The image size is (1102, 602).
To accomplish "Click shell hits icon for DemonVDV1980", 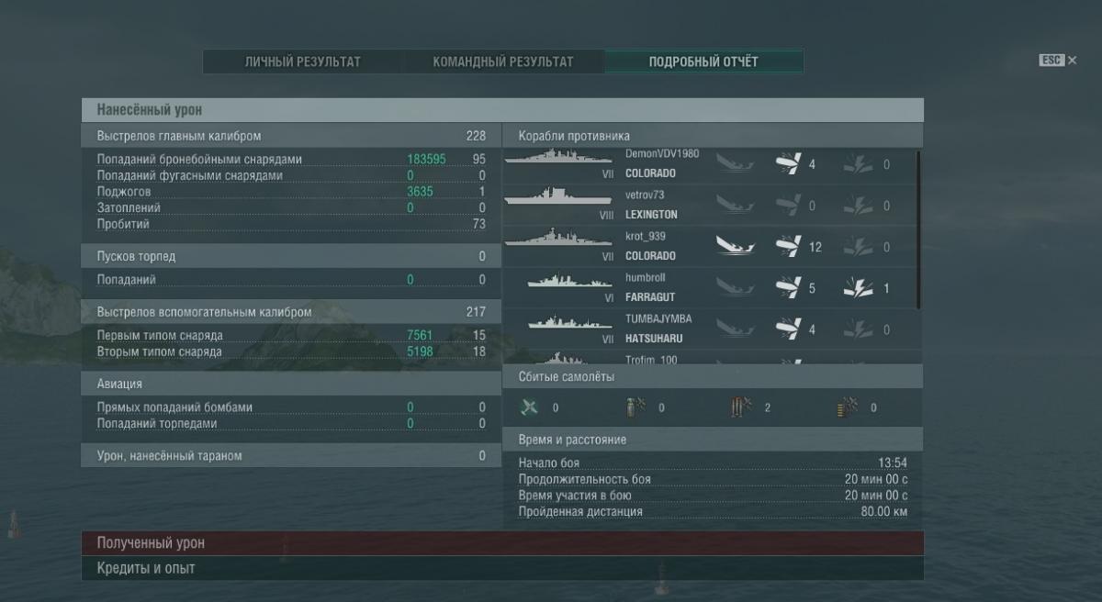I will [x=787, y=165].
